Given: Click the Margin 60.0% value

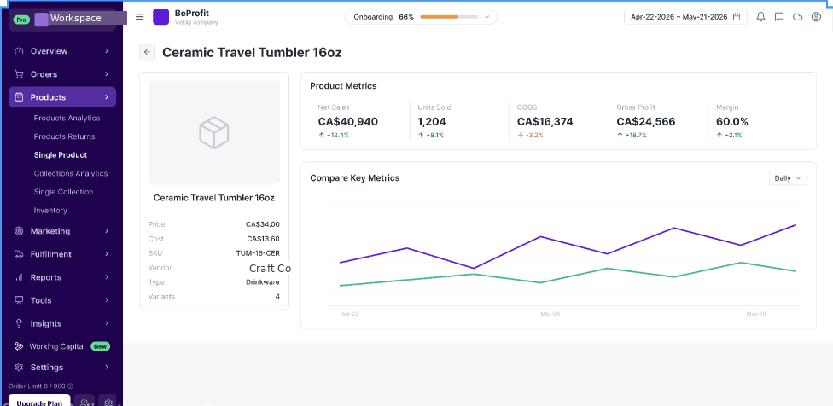Looking at the screenshot, I should click(732, 121).
